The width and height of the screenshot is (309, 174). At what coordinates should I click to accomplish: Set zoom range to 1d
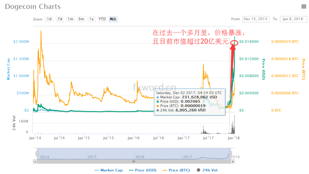(x=49, y=19)
